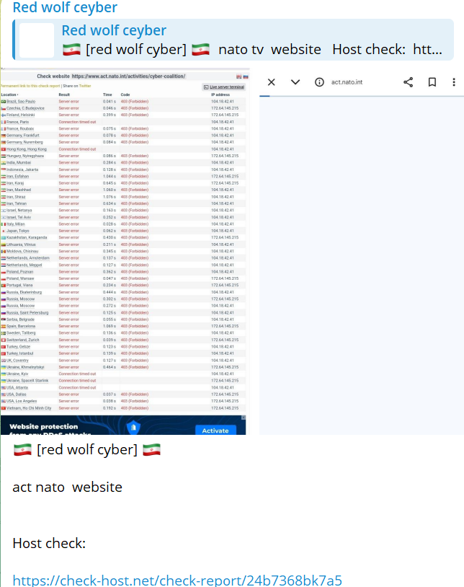Bookmark the act.nato.int page
The height and width of the screenshot is (587, 464).
pyautogui.click(x=432, y=82)
